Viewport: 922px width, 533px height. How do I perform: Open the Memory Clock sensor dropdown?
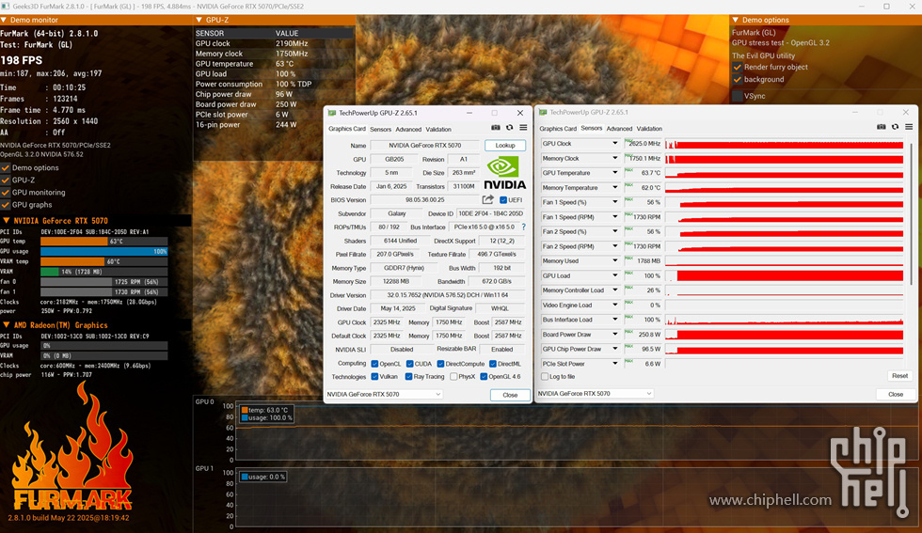pyautogui.click(x=615, y=158)
